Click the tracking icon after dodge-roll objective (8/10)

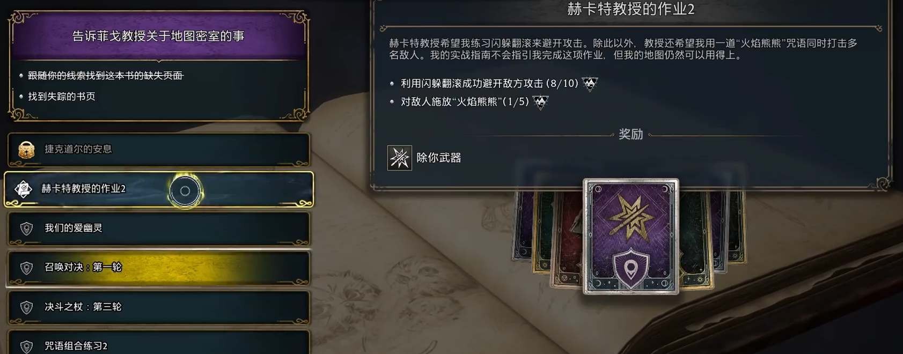coord(590,84)
